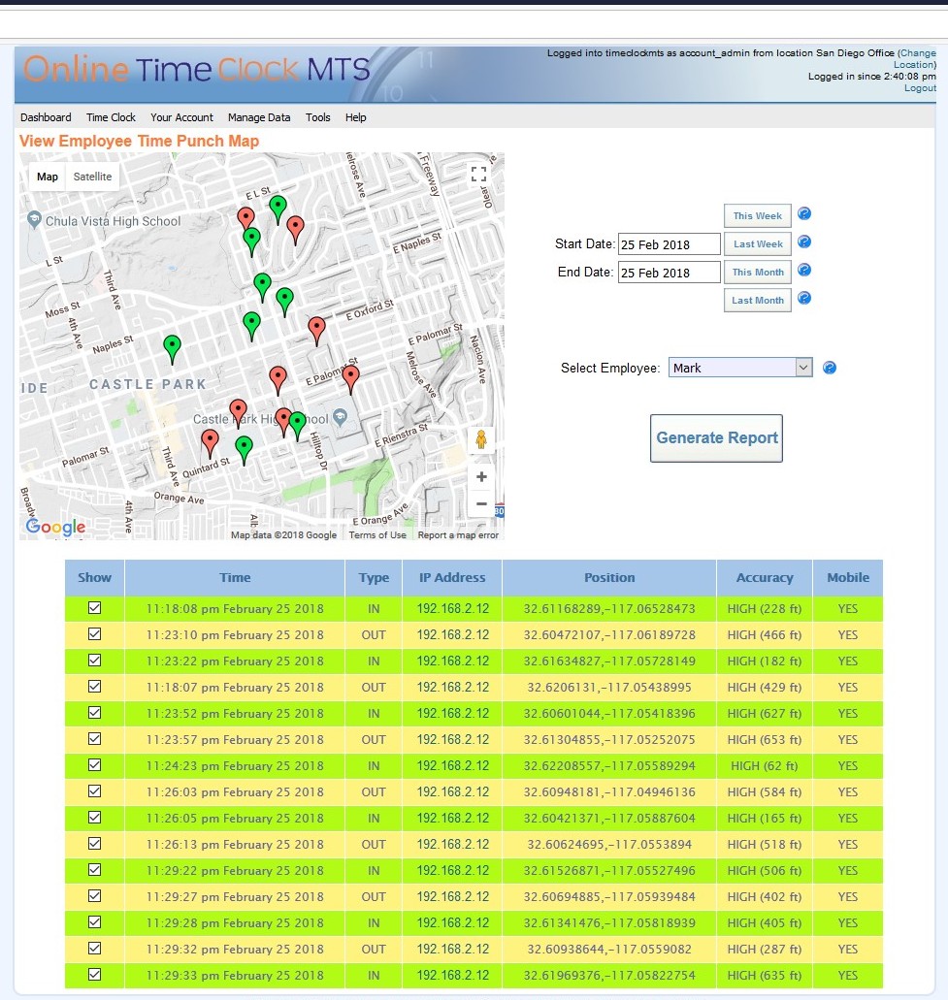Image resolution: width=948 pixels, height=1000 pixels.
Task: Click the HIGH (653 ft) accuracy cell
Action: pos(765,739)
